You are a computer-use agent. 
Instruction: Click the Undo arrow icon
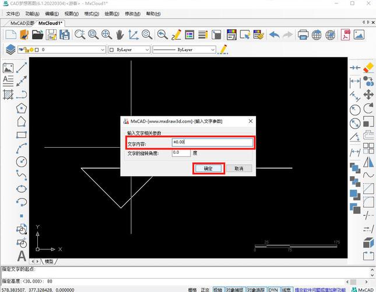coord(275,35)
